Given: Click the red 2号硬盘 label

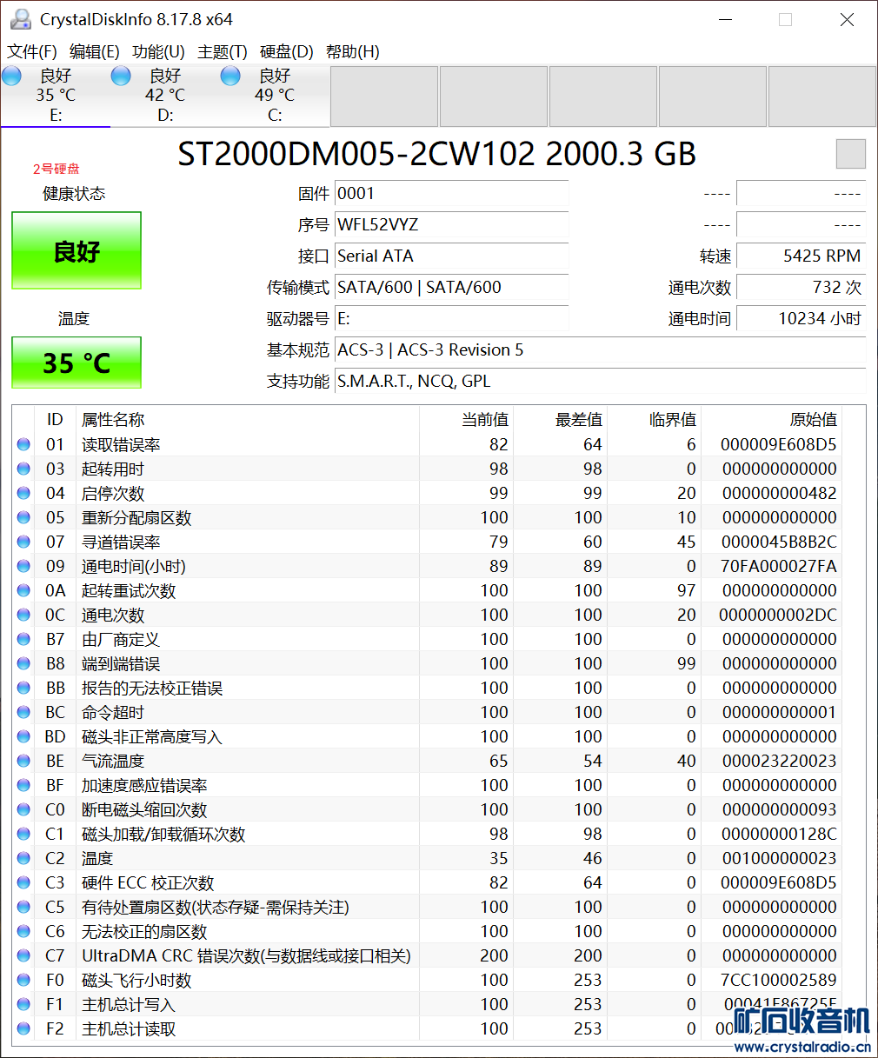Looking at the screenshot, I should tap(57, 169).
